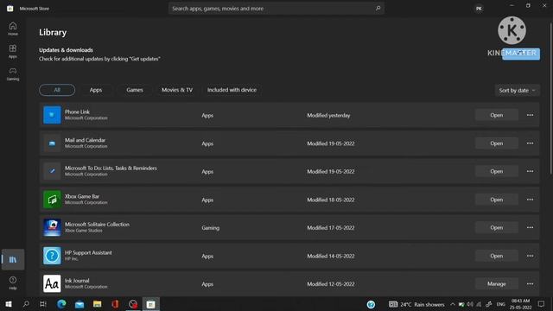The height and width of the screenshot is (311, 553).
Task: Select the Included with device filter
Action: click(x=232, y=90)
